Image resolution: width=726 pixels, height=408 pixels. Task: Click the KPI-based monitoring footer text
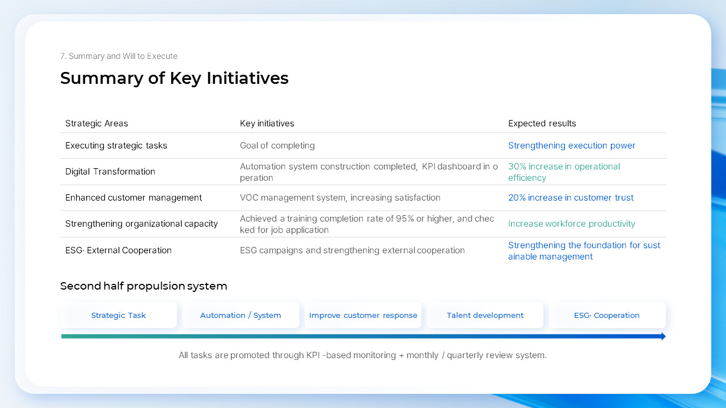coord(363,355)
